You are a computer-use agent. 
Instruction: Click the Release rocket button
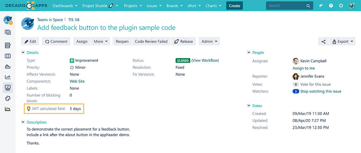[183, 42]
